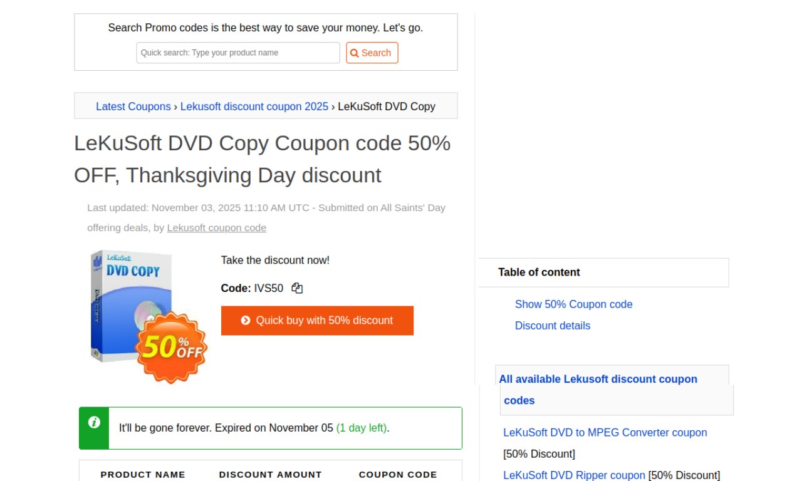
Task: Follow the Lekusoft coupon code author link
Action: point(216,227)
